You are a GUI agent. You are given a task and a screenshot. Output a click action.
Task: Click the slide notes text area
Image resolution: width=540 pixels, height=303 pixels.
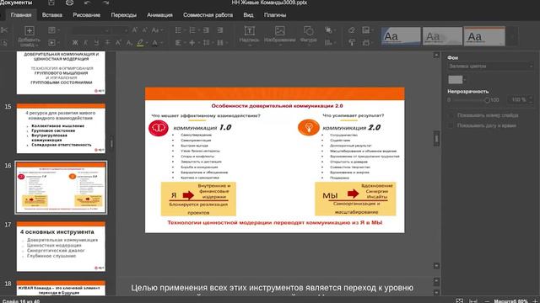click(272, 288)
